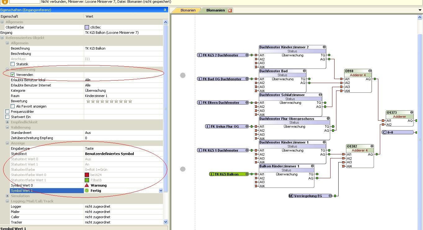The height and width of the screenshot is (230, 423).
Task: Check the Als Favorit anzeigen option
Action: click(x=13, y=106)
